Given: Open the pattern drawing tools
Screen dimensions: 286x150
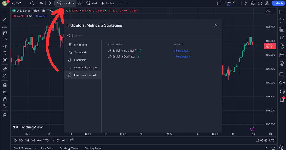Looking at the screenshot, I should tap(5, 33).
